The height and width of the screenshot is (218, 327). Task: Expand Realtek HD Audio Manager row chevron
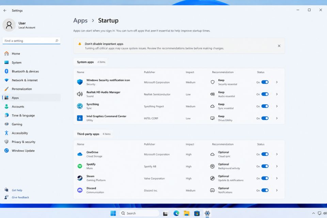point(277,94)
